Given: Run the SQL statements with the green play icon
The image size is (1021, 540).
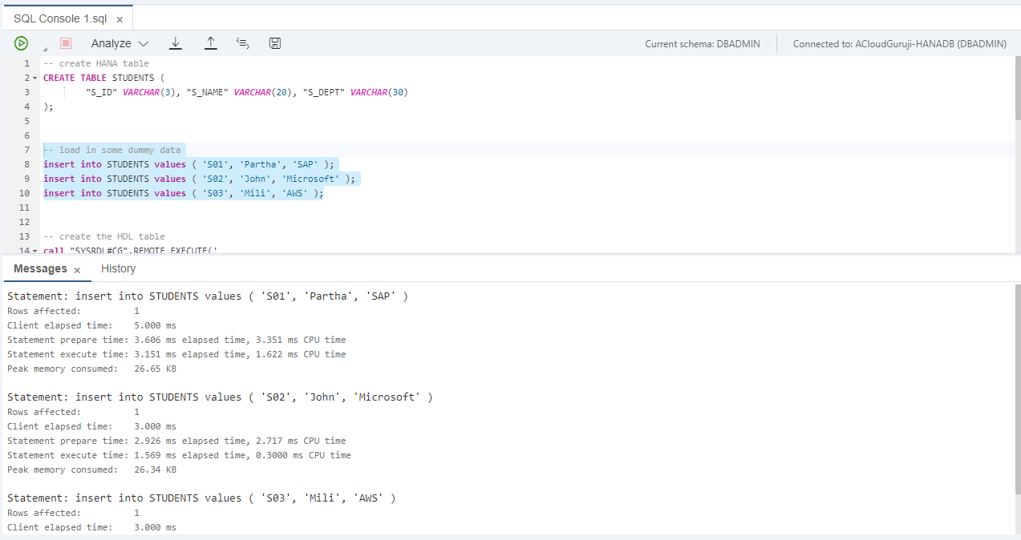Looking at the screenshot, I should [x=21, y=43].
